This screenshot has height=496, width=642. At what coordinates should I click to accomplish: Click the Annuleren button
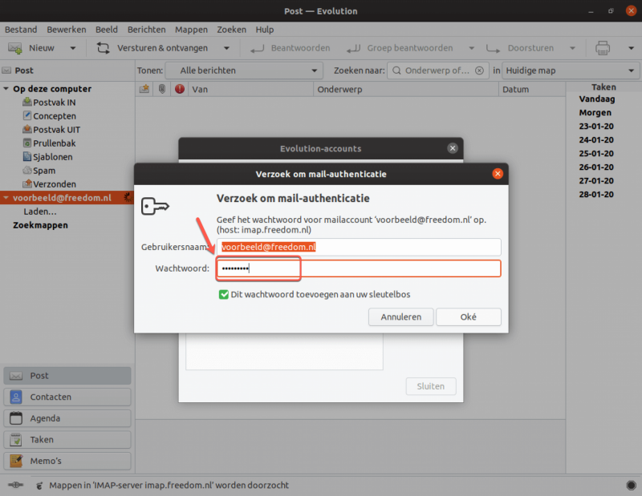pos(400,317)
